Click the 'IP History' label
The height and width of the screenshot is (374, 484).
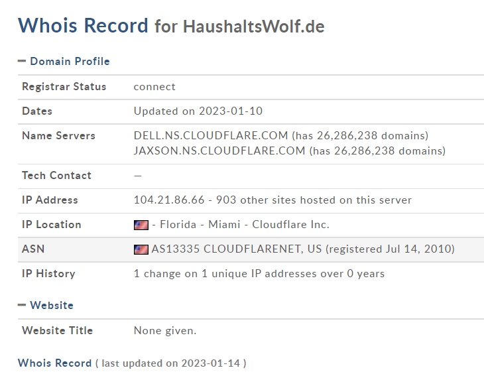48,273
